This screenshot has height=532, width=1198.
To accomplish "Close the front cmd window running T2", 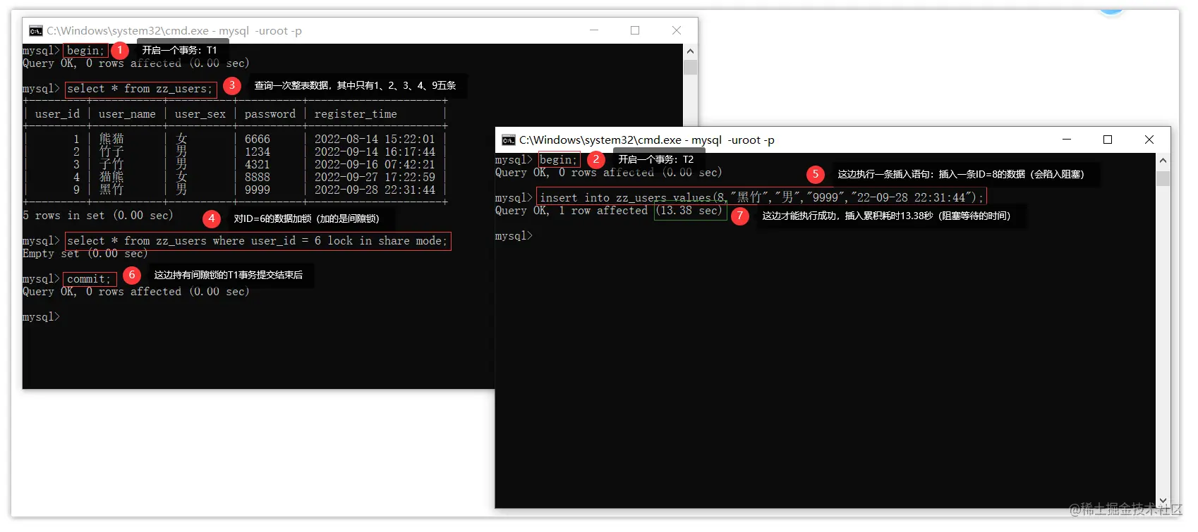I will [1149, 140].
